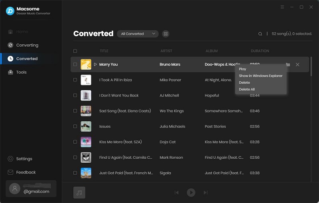Click artist name Mark Ronson
The image size is (319, 203).
point(171,157)
